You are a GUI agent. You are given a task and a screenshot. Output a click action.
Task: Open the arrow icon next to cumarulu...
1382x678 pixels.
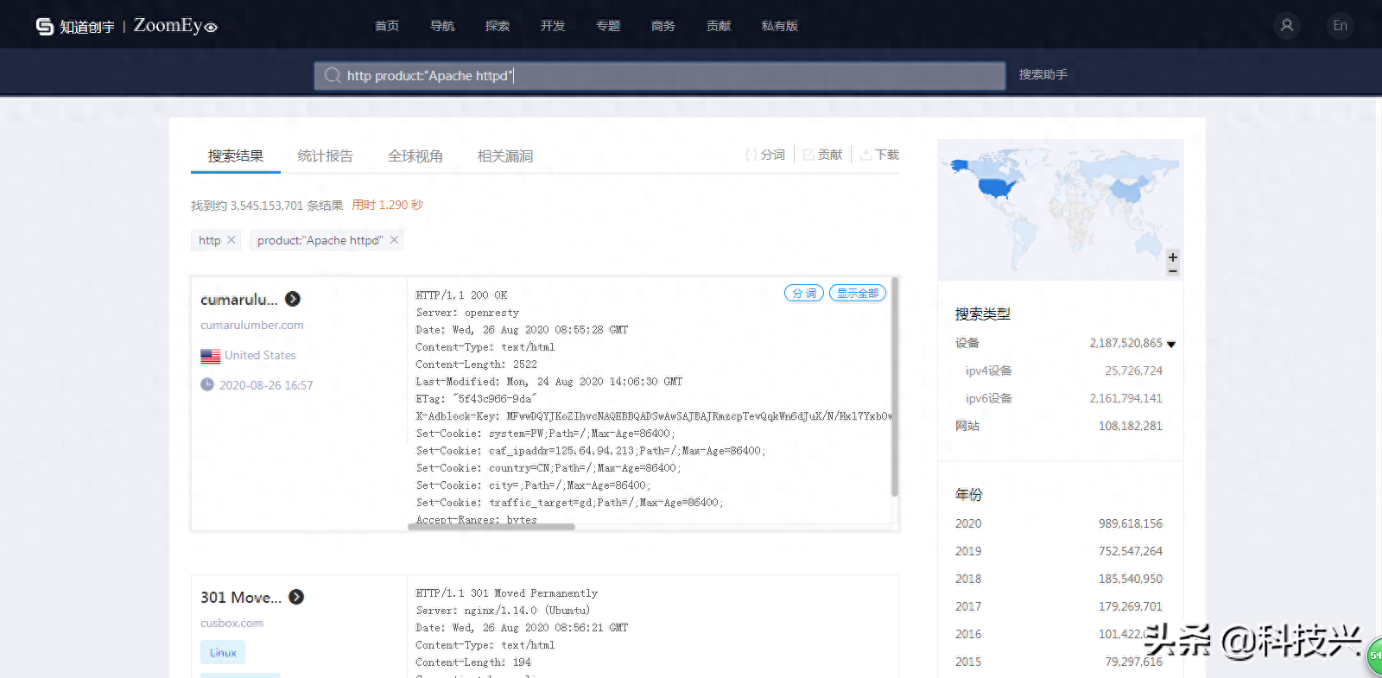(293, 299)
